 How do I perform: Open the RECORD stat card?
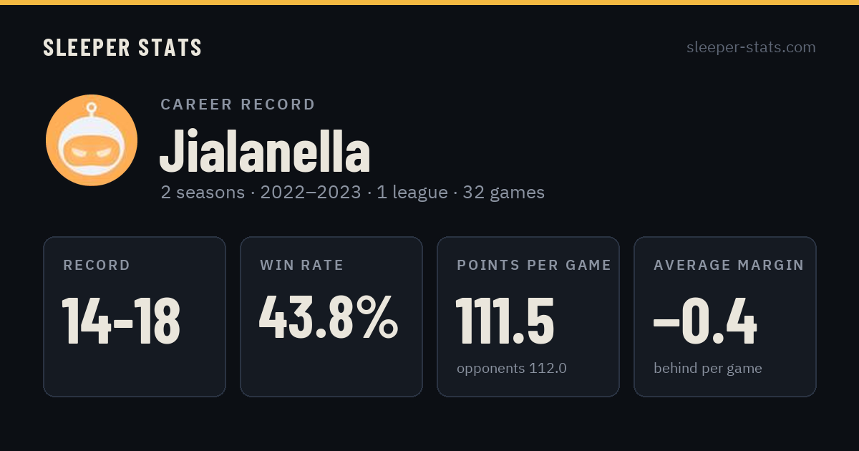135,316
